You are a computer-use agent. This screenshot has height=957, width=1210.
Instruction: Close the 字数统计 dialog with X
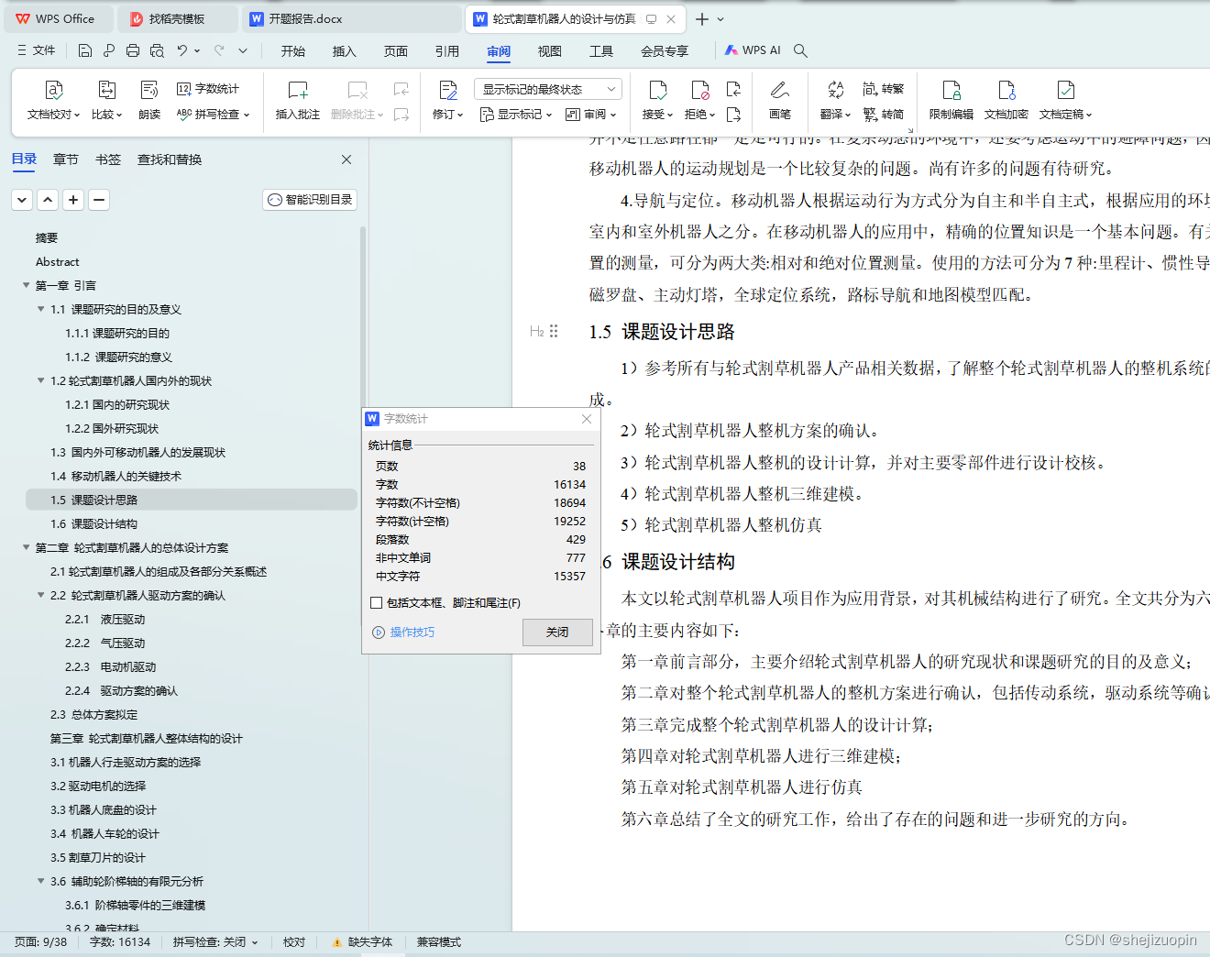587,419
